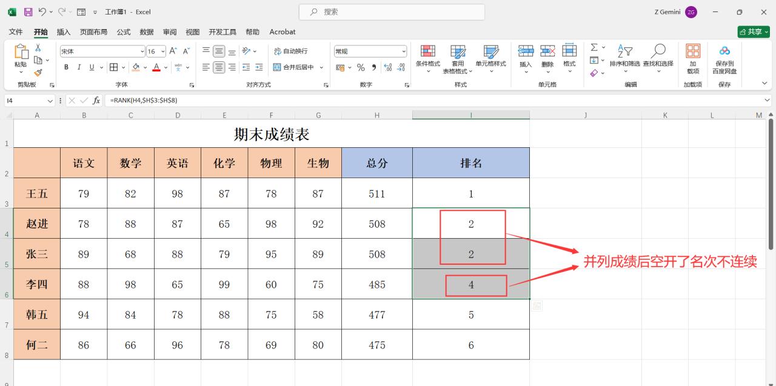
Task: Increase decimal places icon
Action: [387, 67]
